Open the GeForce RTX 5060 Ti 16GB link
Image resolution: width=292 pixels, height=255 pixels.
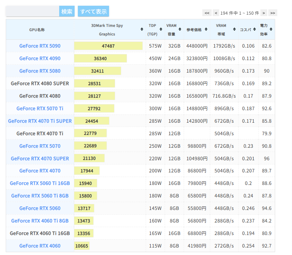pyautogui.click(x=40, y=183)
